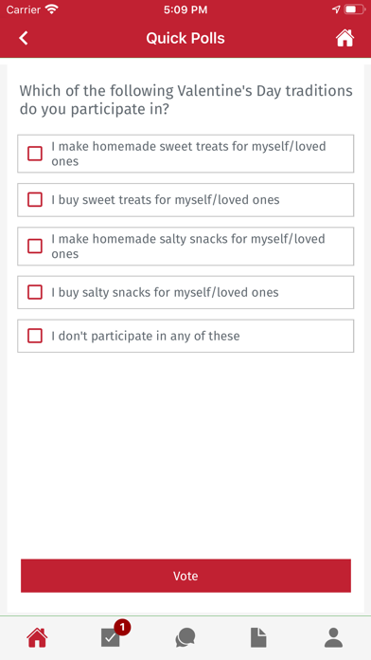Open the document page tab
371x660 pixels.
[x=258, y=637]
